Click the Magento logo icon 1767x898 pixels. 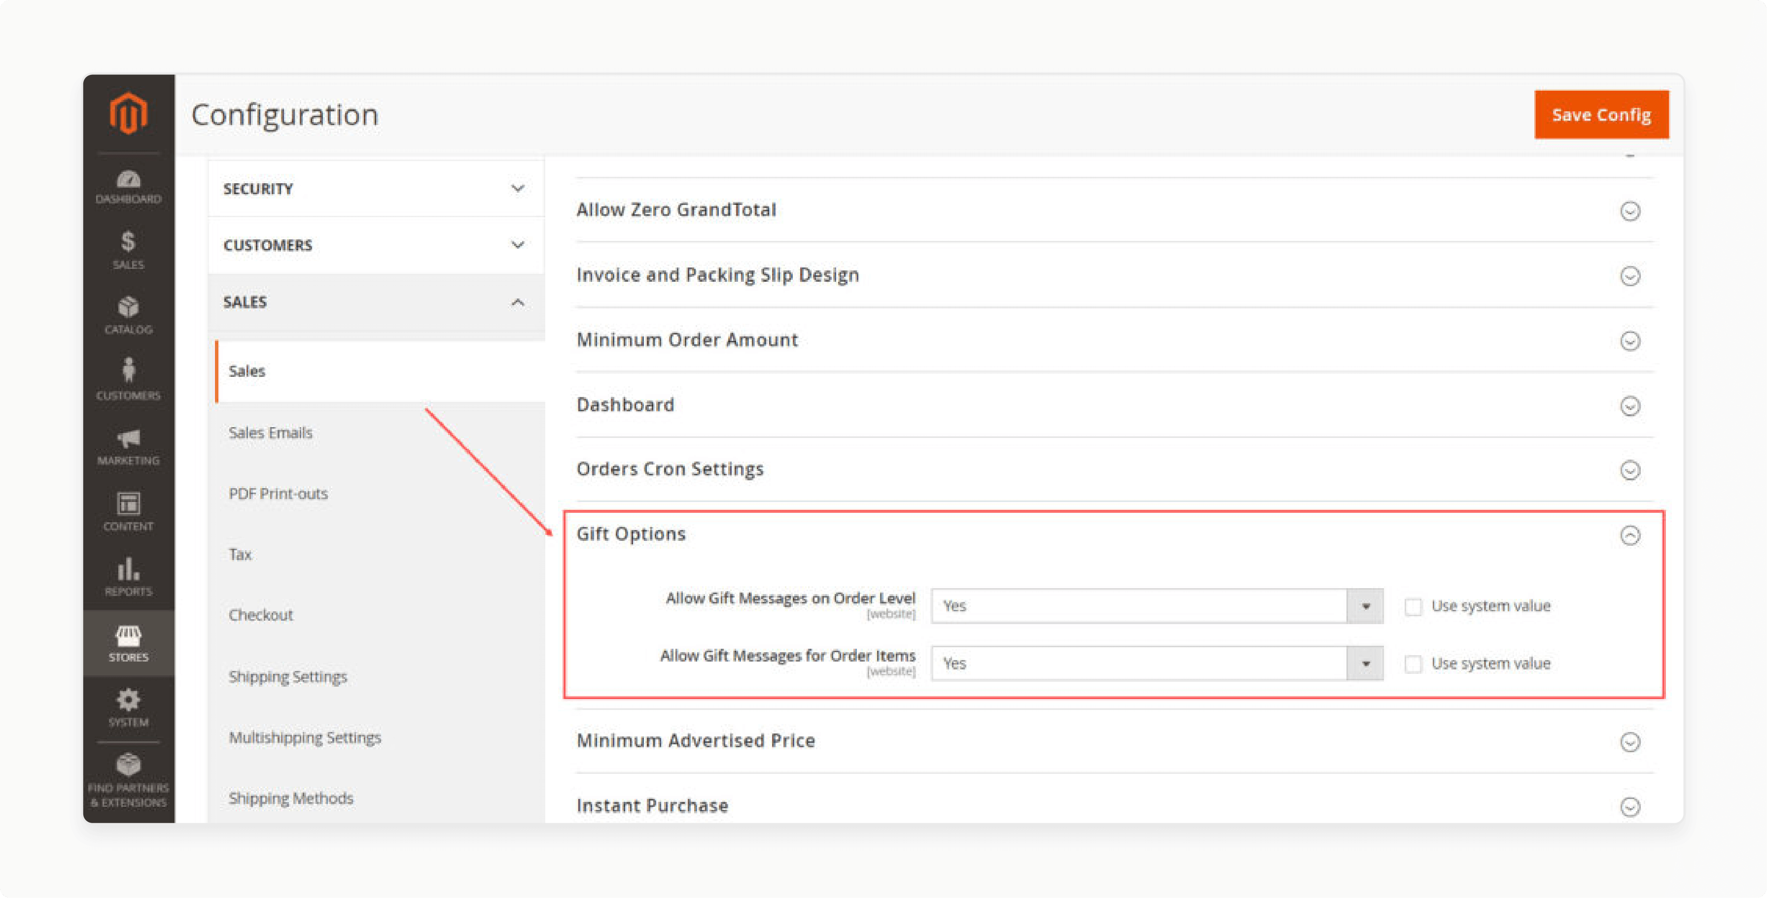pos(128,114)
